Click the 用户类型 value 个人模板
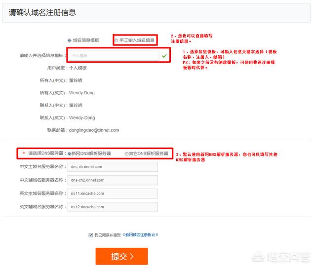This screenshot has height=268, width=316. coord(78,68)
